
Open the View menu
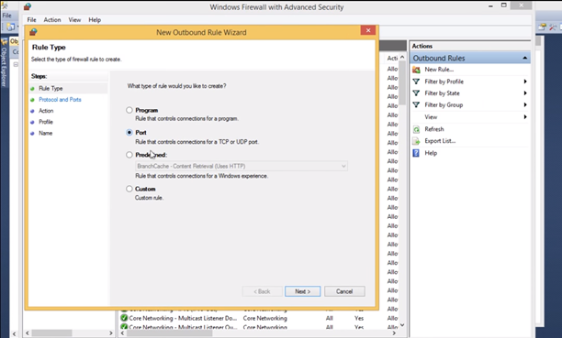(x=74, y=19)
